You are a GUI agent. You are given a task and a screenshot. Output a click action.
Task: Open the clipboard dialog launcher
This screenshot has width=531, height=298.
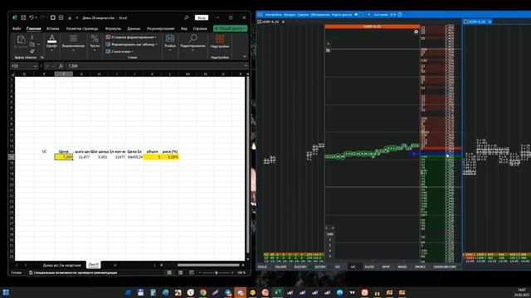42,57
